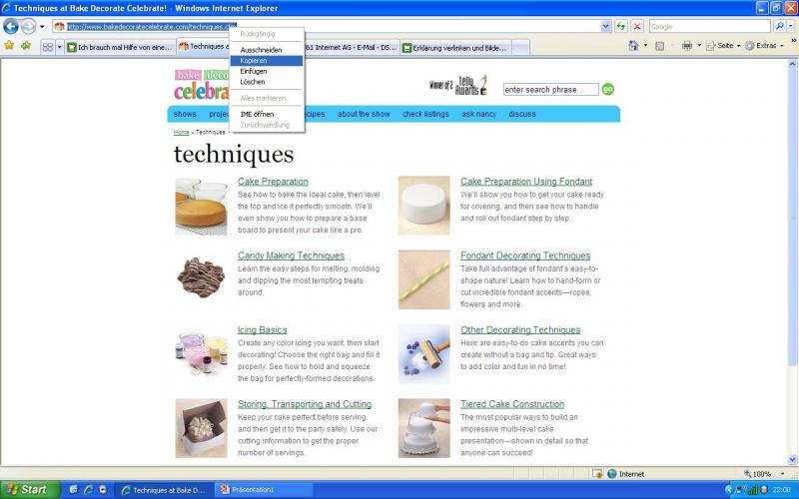Open the Candy Making Techniques link

[291, 256]
